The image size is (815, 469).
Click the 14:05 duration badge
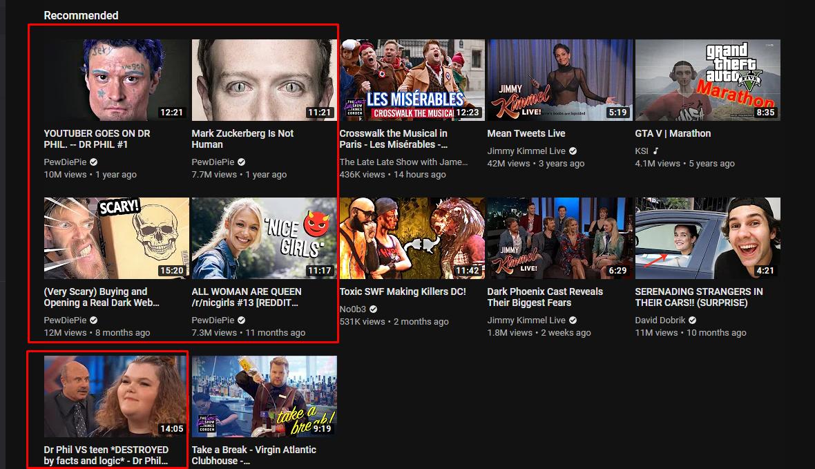click(x=171, y=428)
